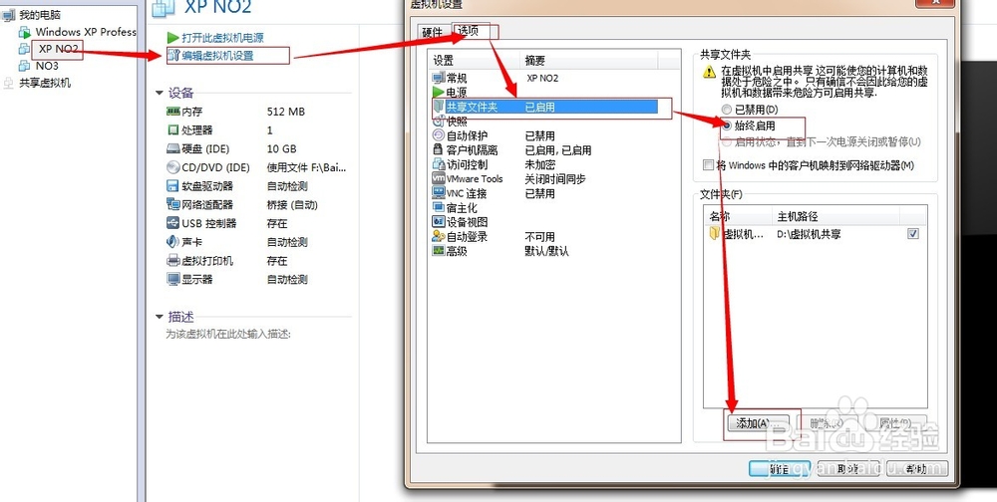The height and width of the screenshot is (502, 997).
Task: Click the 处理器 processor device icon
Action: 172,129
